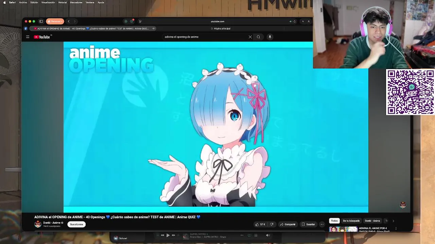This screenshot has width=435, height=244.
Task: Click the Schuwi profile in bottom bar
Action: point(120,238)
